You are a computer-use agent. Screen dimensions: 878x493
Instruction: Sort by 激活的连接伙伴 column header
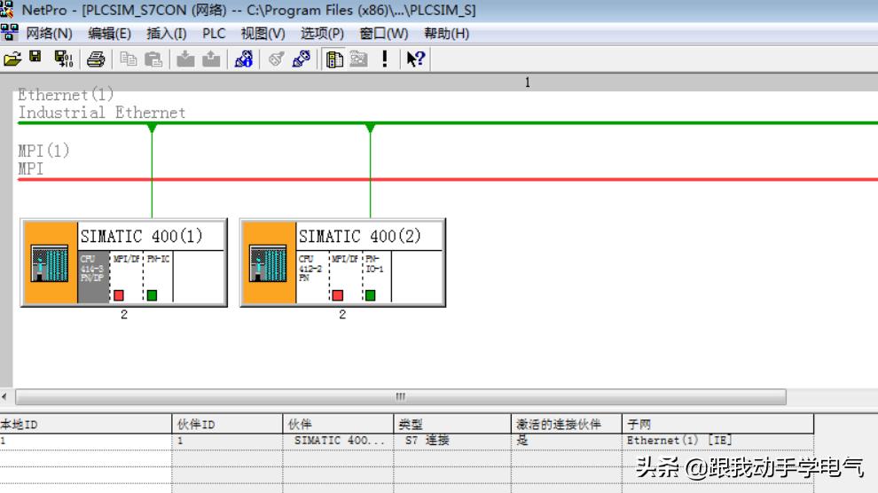click(566, 424)
